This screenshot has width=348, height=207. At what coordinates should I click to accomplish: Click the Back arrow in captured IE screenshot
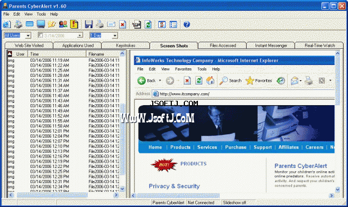[x=141, y=81]
